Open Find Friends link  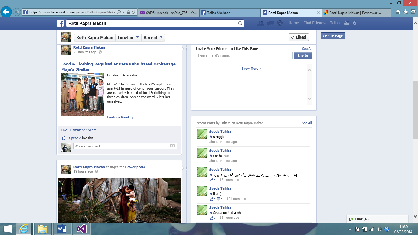pyautogui.click(x=314, y=23)
